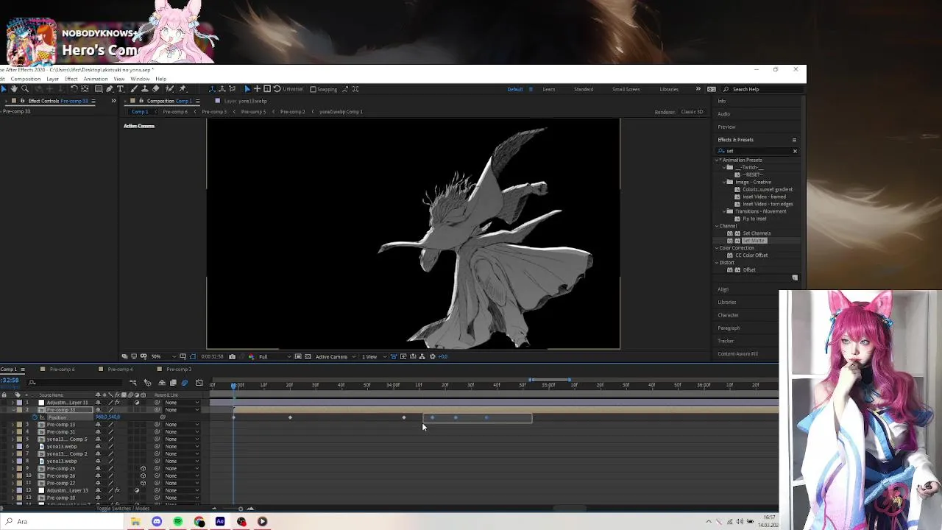The image size is (942, 530).
Task: Click the timeline search magnifier icon
Action: click(32, 382)
